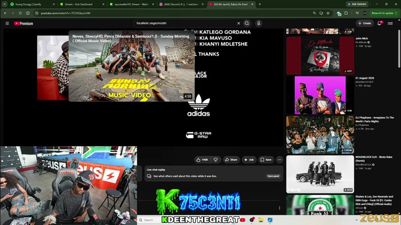Save video to playlist

coord(266,160)
